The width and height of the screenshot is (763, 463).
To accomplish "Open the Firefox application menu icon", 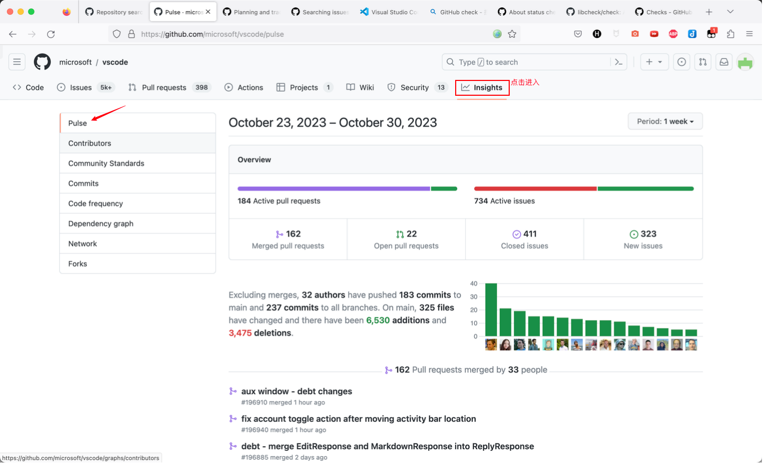I will (x=749, y=34).
